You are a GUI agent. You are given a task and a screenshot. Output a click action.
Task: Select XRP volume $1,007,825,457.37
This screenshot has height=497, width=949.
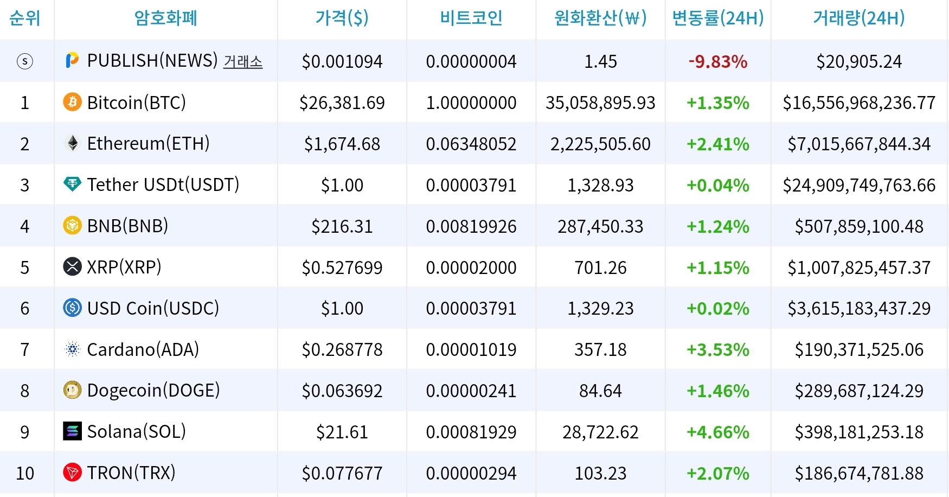point(859,267)
